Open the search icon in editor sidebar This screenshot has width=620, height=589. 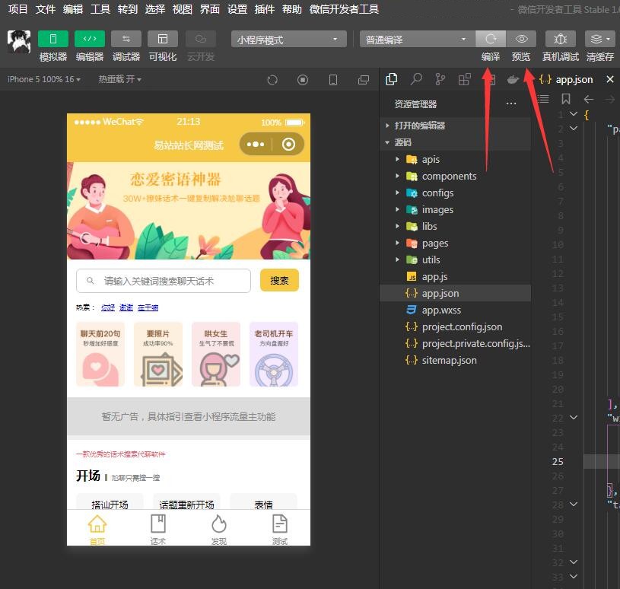[x=415, y=78]
